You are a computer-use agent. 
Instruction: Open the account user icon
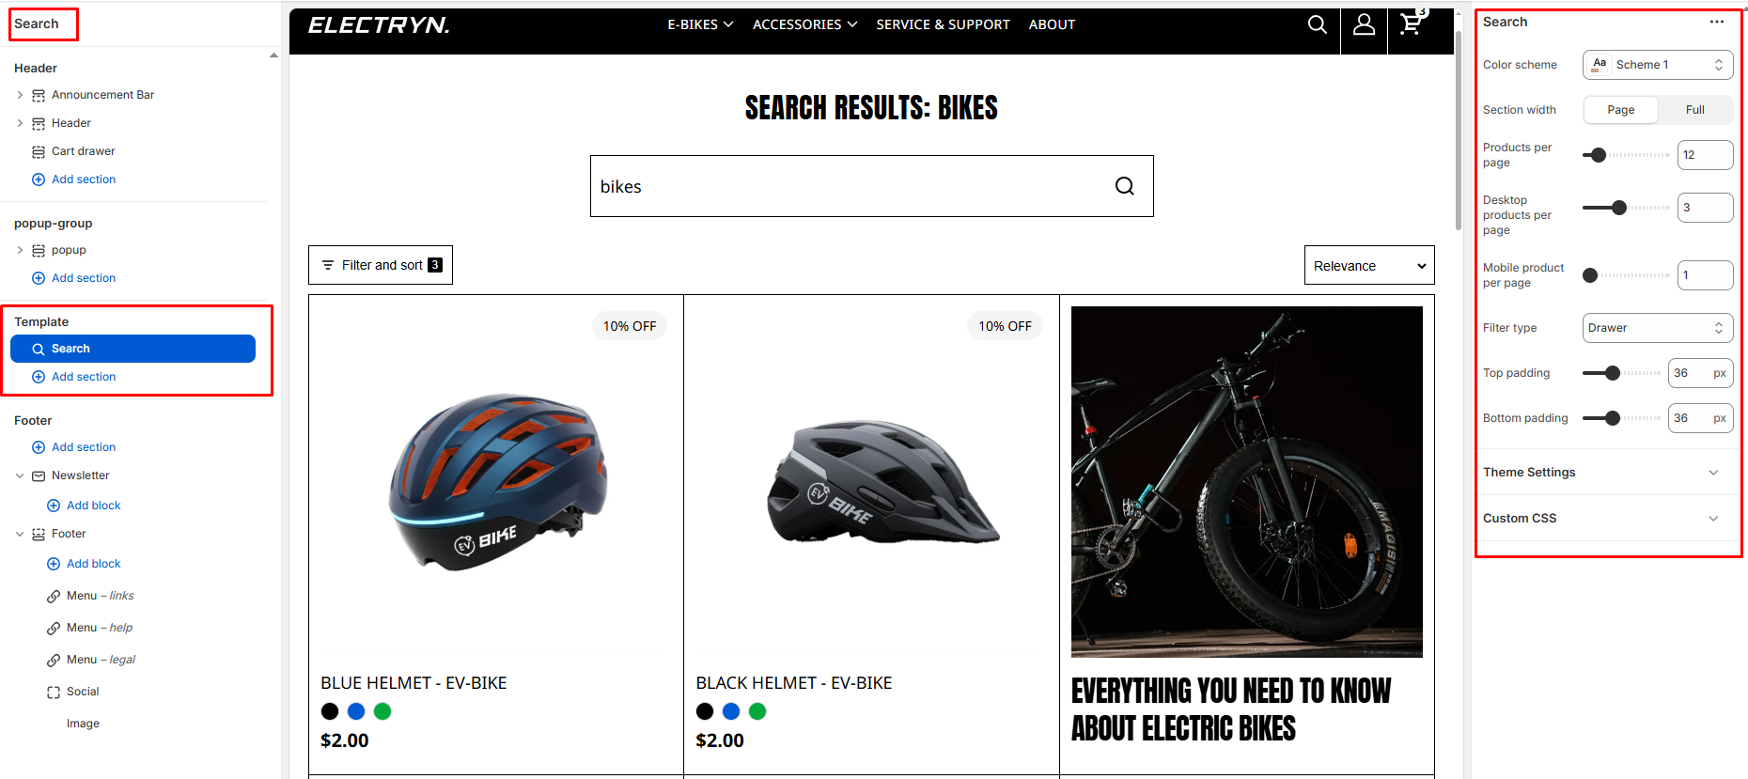pos(1364,25)
